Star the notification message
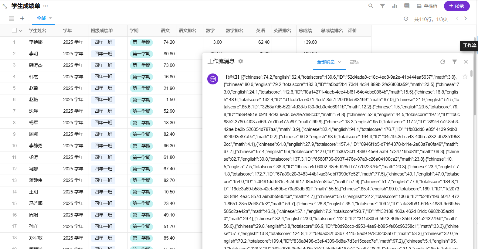The image size is (478, 249). (465, 77)
